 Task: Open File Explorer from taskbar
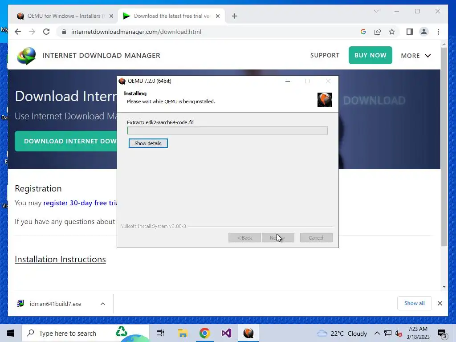point(182,333)
